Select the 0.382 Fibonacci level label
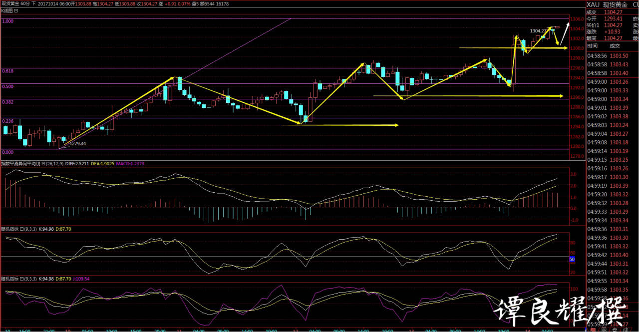The image size is (639, 332). [x=7, y=102]
